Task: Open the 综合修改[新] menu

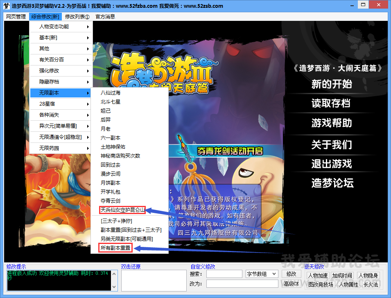Action: 45,17
